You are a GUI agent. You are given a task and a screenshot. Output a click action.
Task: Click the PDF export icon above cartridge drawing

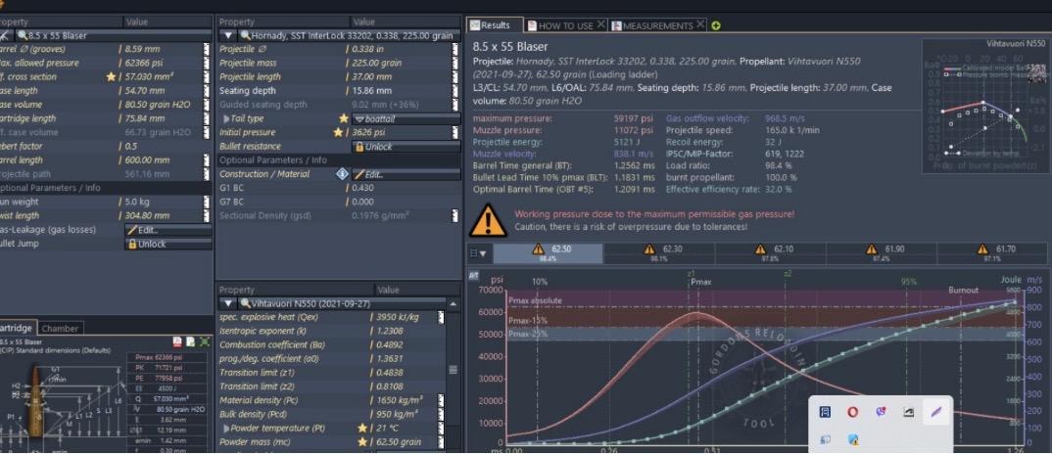click(x=176, y=341)
